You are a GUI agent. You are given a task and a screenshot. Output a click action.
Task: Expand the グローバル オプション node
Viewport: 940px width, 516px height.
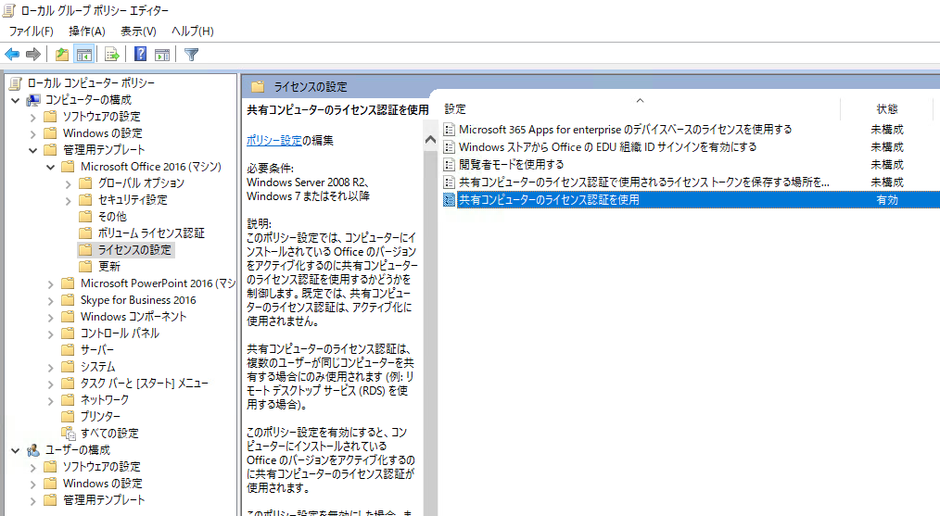(68, 183)
